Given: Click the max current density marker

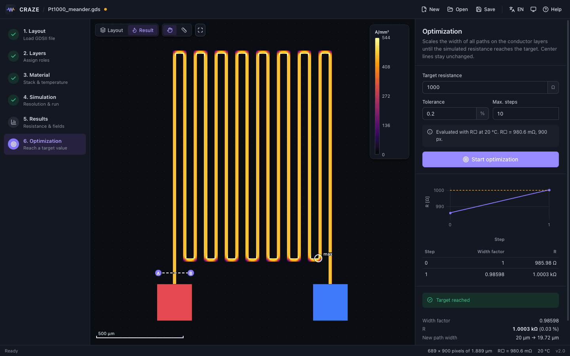Looking at the screenshot, I should click(x=318, y=258).
